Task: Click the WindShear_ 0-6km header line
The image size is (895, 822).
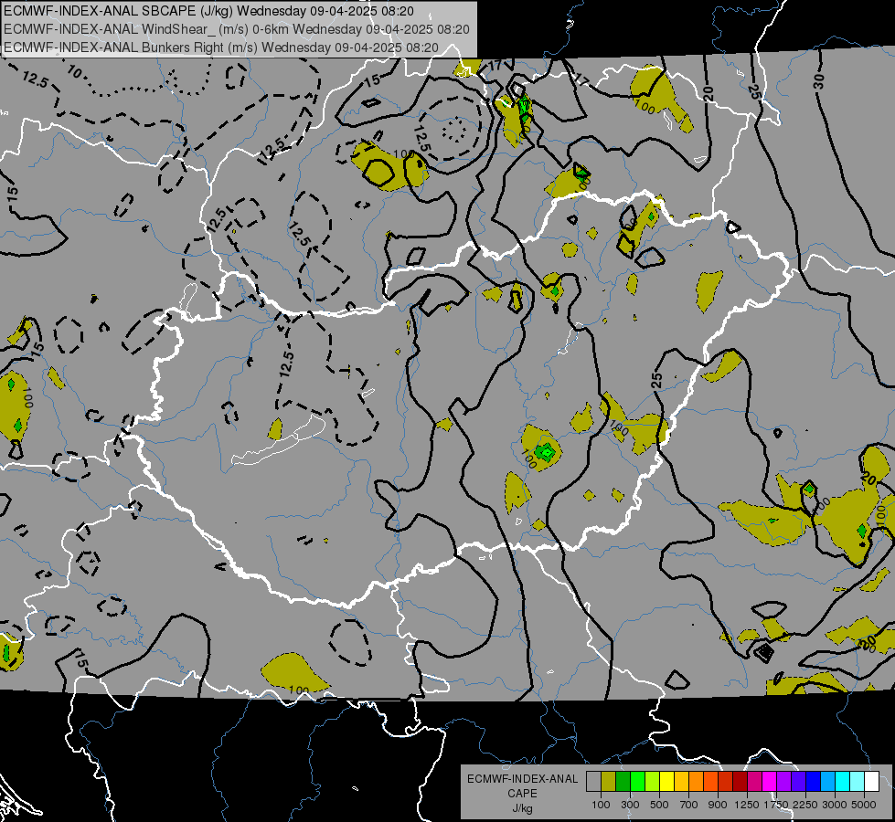Action: point(236,29)
